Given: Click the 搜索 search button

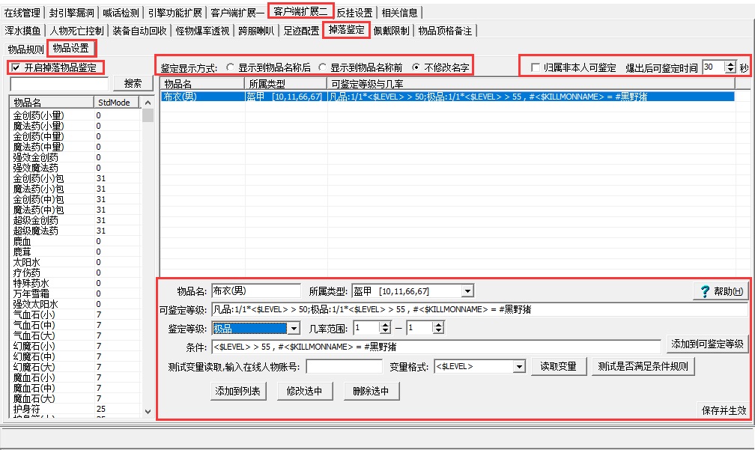Looking at the screenshot, I should point(133,83).
